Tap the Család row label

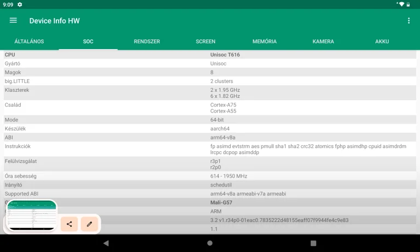pyautogui.click(x=13, y=105)
